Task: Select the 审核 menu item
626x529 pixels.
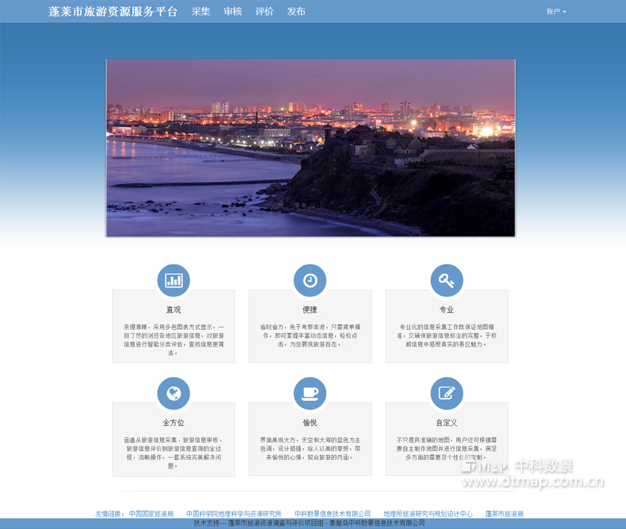Action: pos(232,11)
